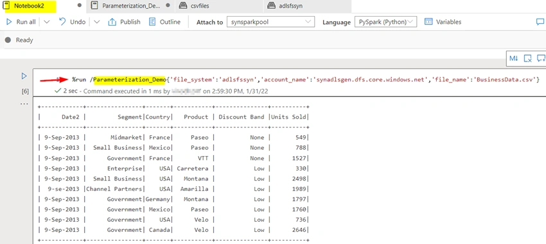Select the Midmarket segment cell

pos(127,138)
